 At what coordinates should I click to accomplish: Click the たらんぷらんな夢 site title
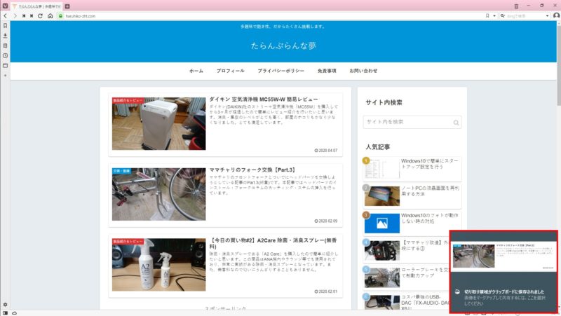coord(283,46)
